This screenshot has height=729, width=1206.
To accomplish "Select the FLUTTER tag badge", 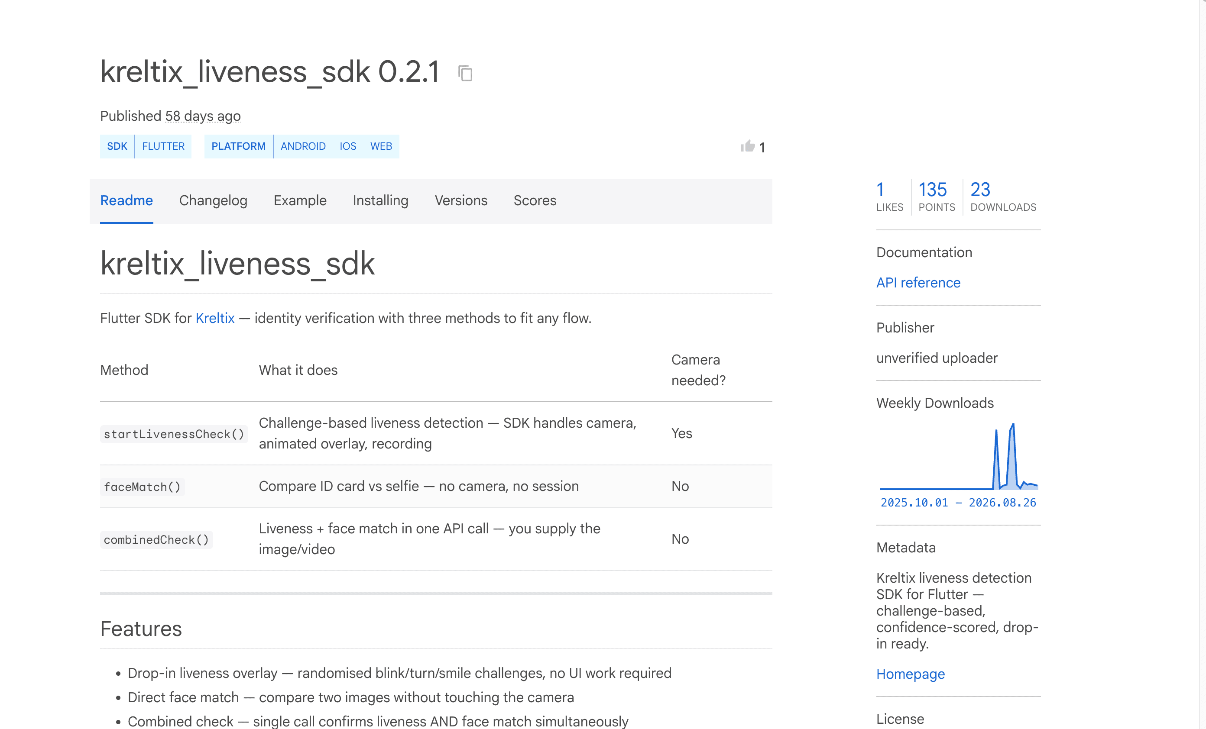I will pos(163,146).
